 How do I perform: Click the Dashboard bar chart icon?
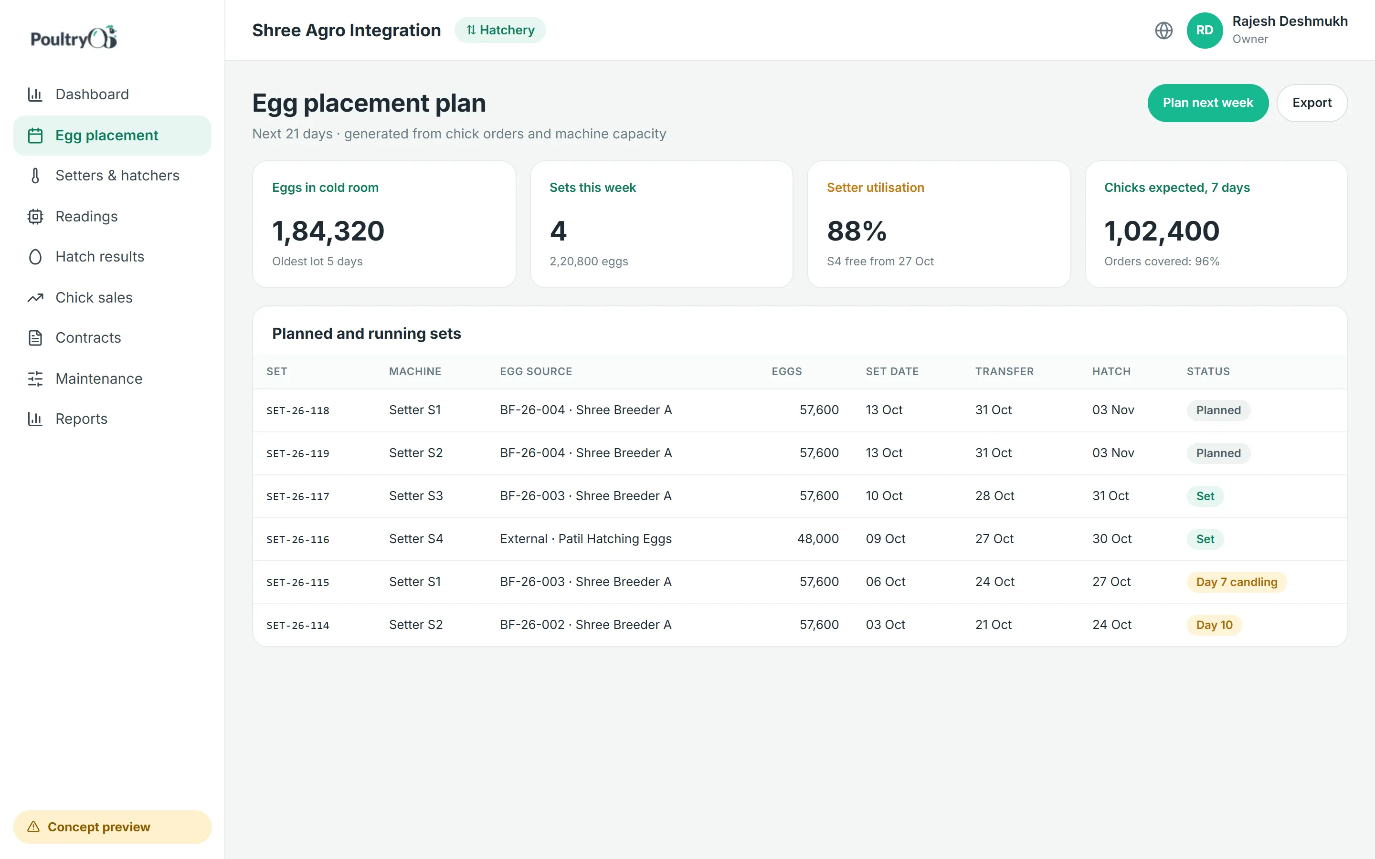pos(35,94)
